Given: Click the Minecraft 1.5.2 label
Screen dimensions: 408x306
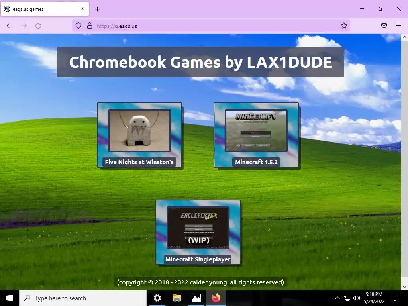Looking at the screenshot, I should point(256,162).
